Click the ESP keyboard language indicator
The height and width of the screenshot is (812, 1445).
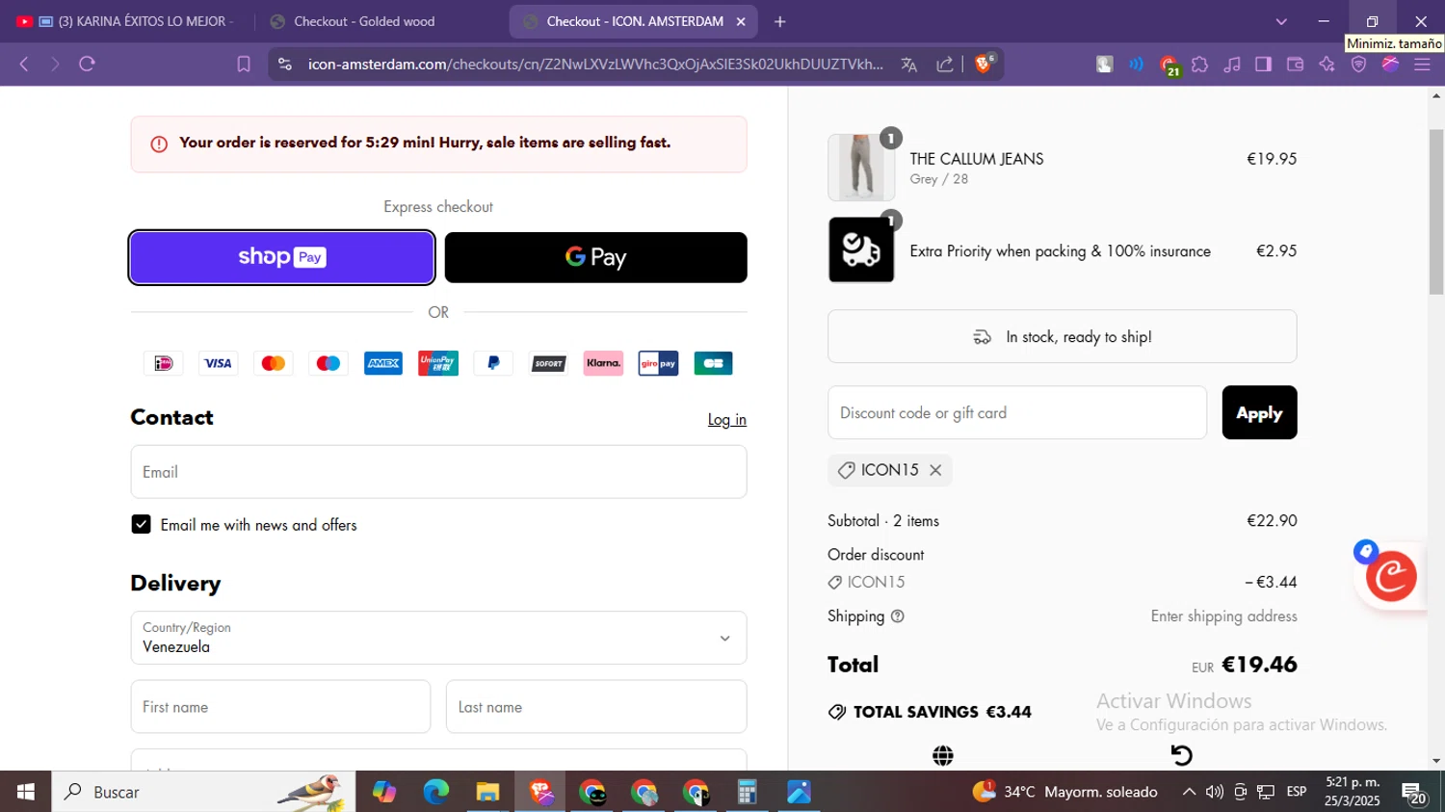coord(1297,792)
